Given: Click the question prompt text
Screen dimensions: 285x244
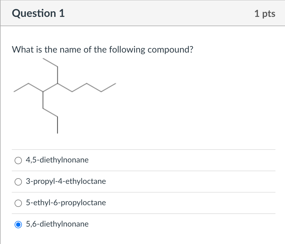Looking at the screenshot, I should point(102,49).
